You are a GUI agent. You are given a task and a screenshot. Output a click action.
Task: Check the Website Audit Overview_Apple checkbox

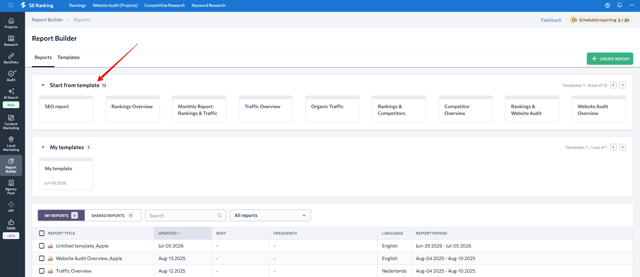pyautogui.click(x=42, y=258)
